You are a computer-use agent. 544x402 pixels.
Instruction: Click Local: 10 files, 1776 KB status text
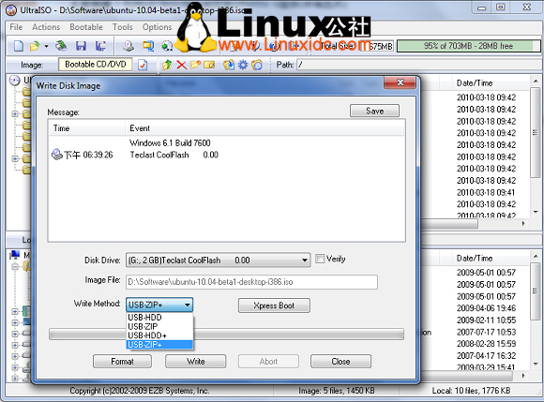[x=471, y=391]
